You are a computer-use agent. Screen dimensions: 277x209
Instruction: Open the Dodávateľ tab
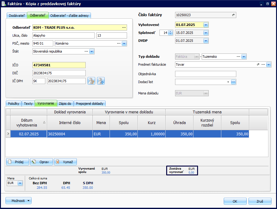point(17,16)
